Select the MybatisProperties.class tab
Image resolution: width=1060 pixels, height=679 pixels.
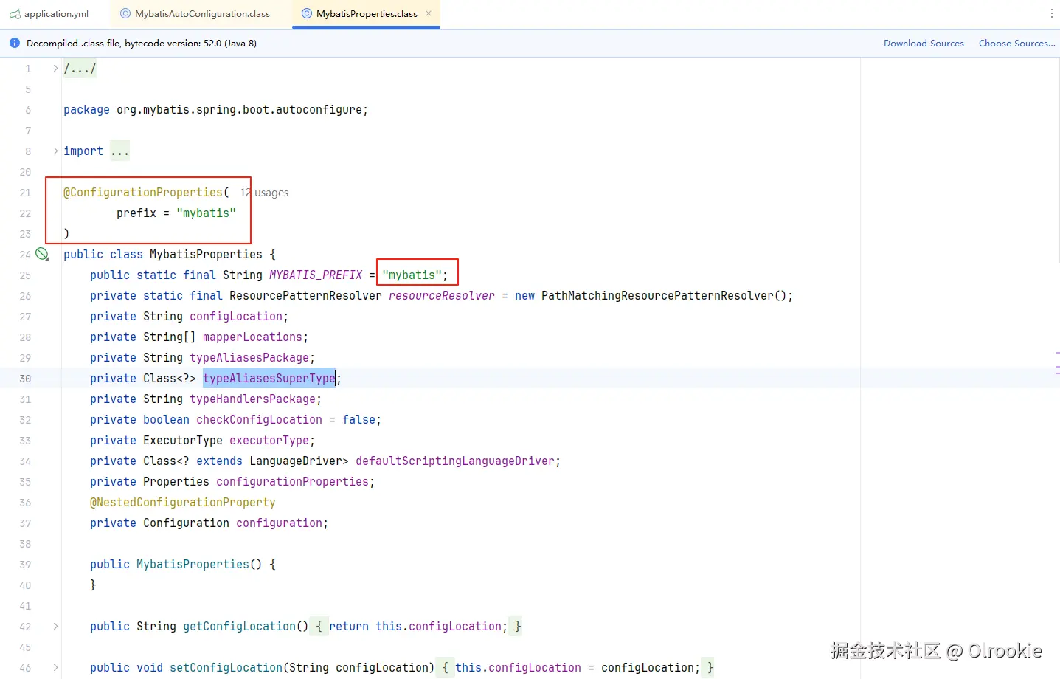pos(367,14)
